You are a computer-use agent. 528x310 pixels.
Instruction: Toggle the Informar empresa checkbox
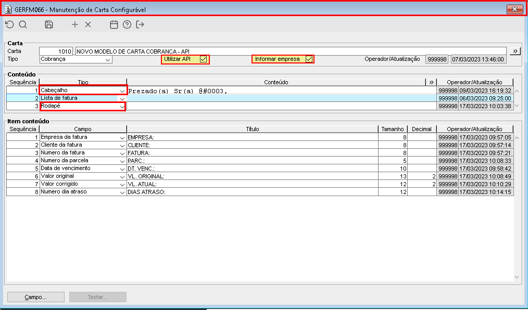pos(309,59)
